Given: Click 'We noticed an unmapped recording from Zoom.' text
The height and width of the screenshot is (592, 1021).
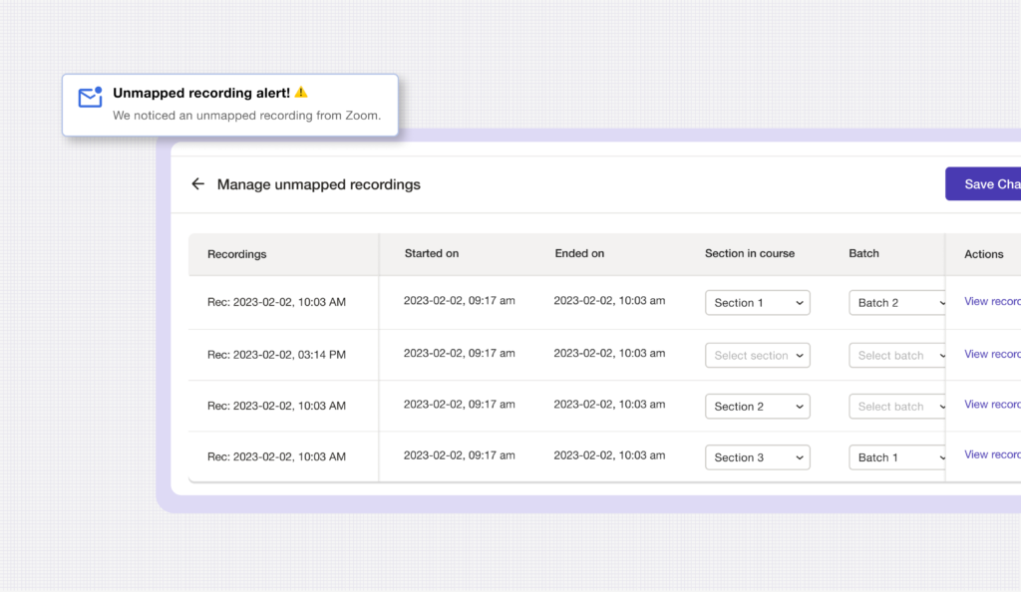Looking at the screenshot, I should pyautogui.click(x=247, y=116).
